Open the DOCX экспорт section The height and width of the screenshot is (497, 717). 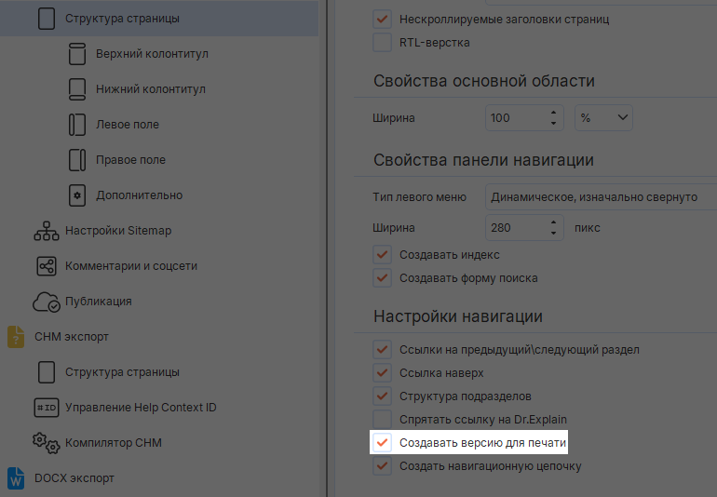click(x=74, y=478)
